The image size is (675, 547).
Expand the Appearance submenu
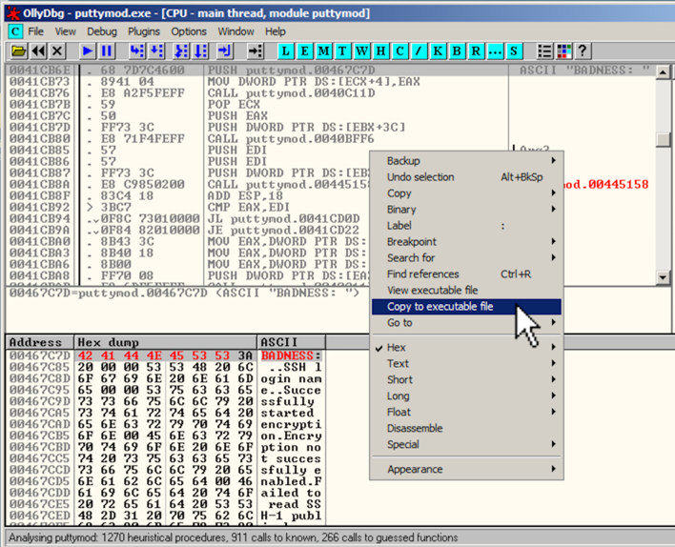[415, 469]
